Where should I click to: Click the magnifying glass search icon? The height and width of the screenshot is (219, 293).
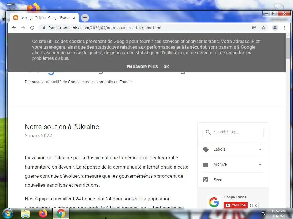point(208,132)
